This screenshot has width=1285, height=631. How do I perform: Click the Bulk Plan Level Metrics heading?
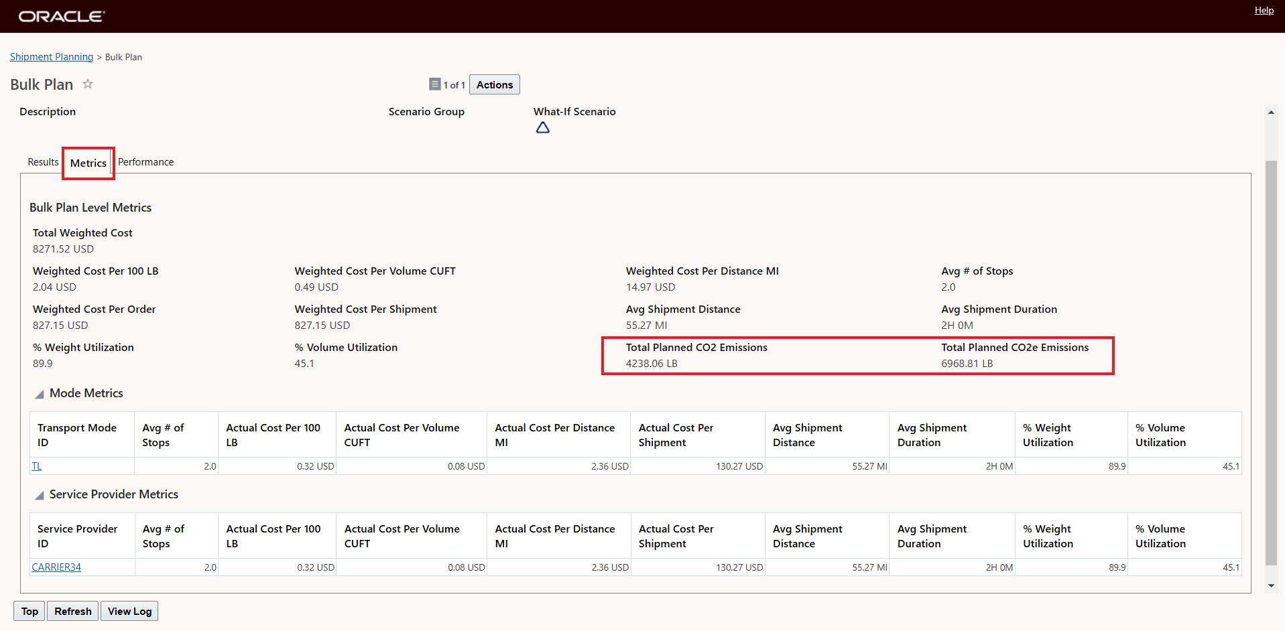coord(90,208)
